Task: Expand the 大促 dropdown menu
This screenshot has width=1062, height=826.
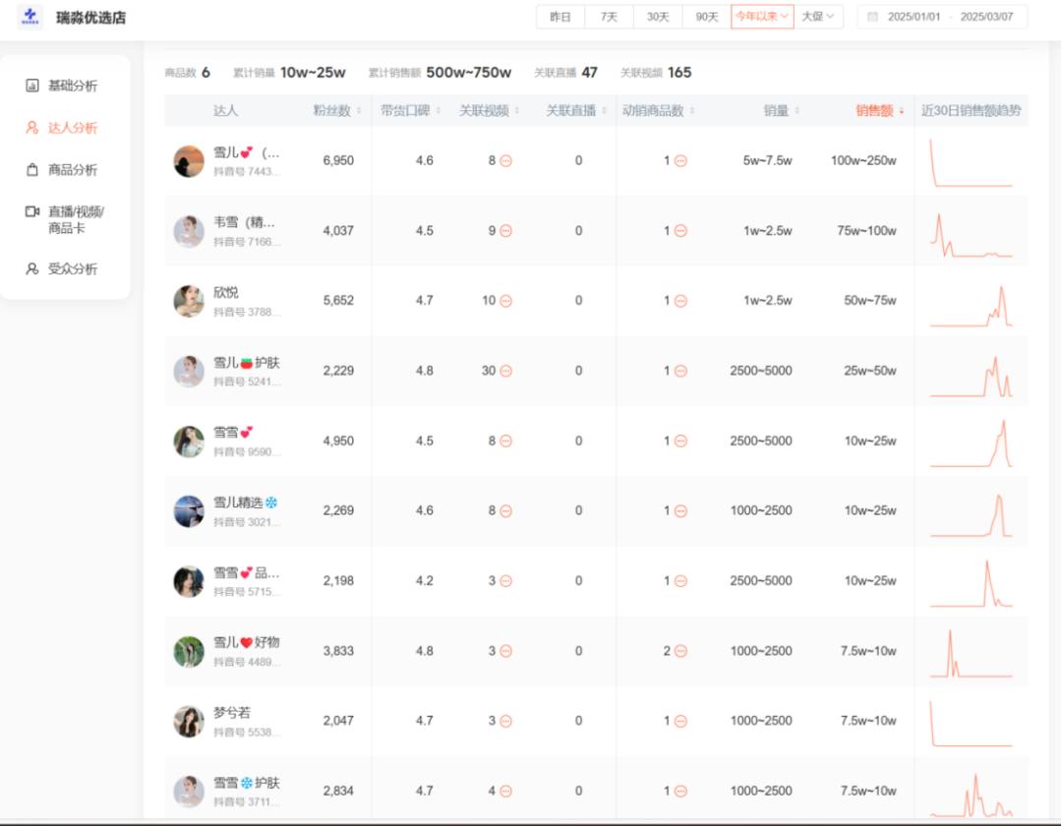Action: [x=818, y=17]
